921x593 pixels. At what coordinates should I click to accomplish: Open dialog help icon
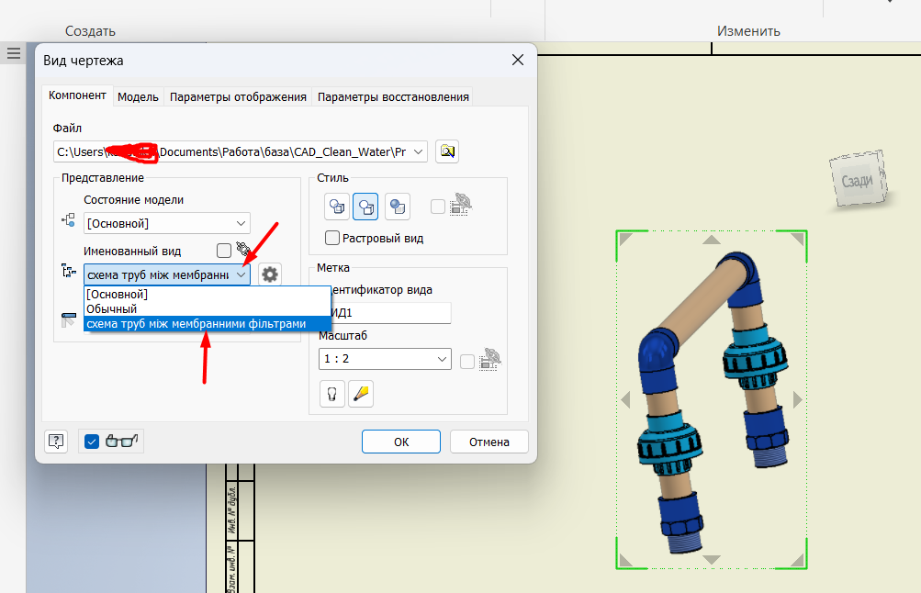click(x=56, y=441)
